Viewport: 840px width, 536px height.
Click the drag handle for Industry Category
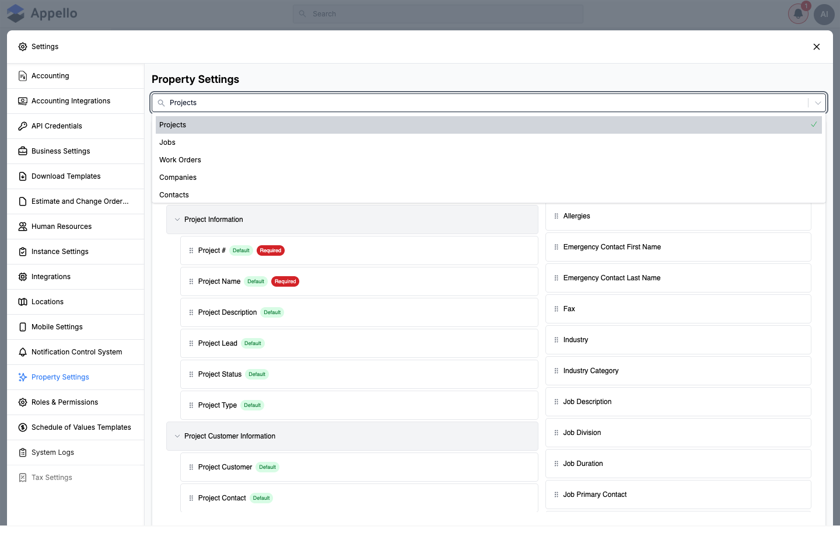click(x=556, y=371)
